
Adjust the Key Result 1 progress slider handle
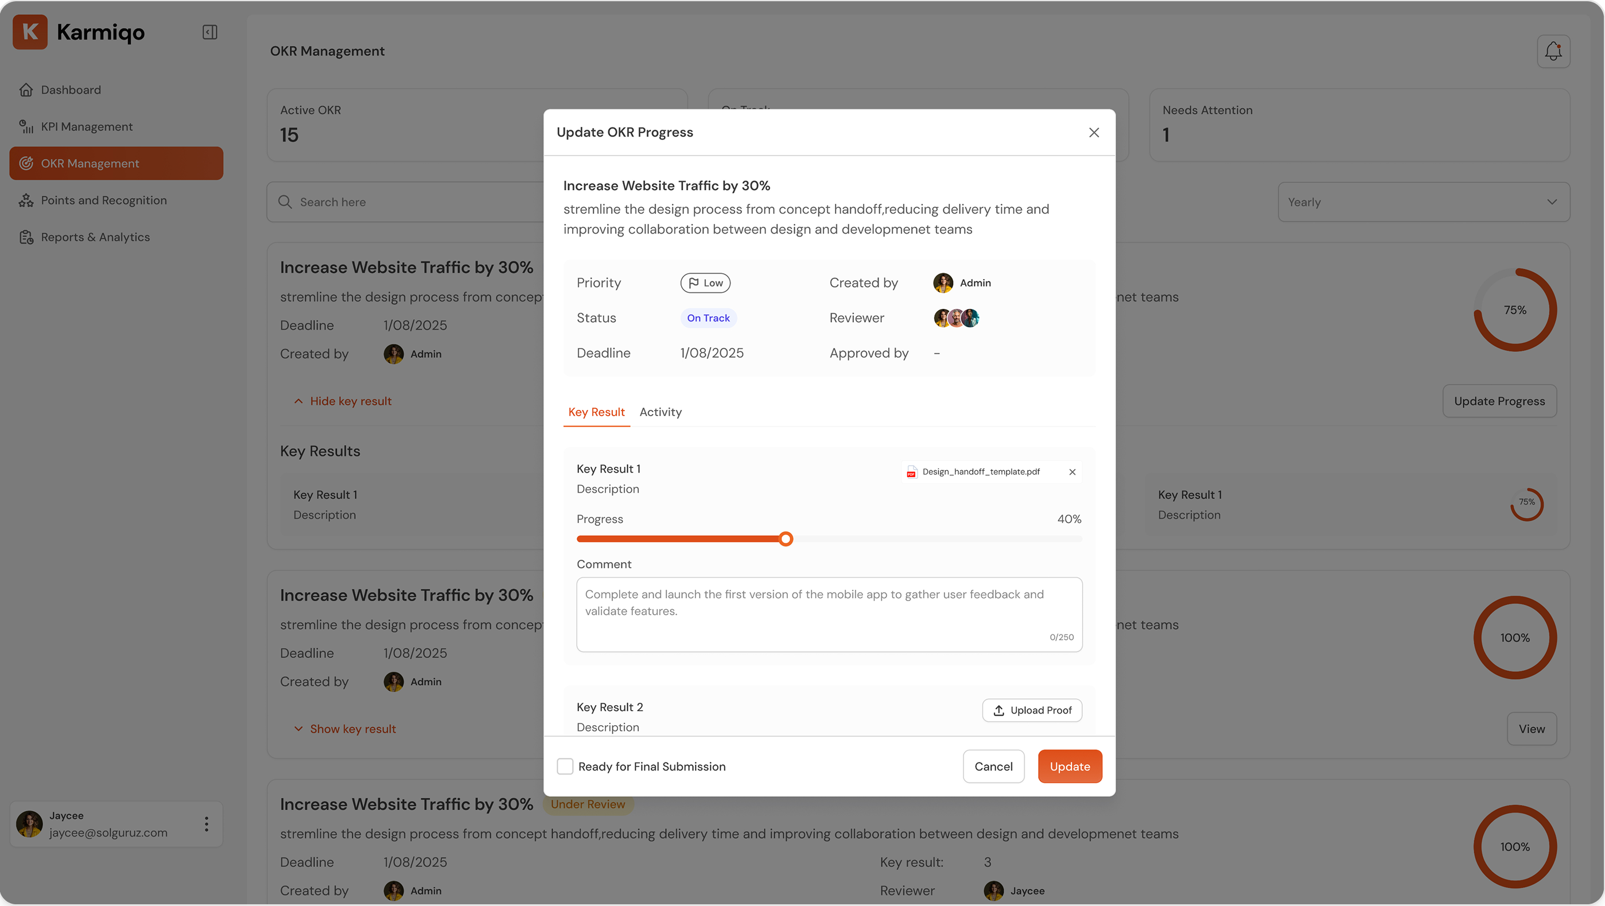coord(786,539)
